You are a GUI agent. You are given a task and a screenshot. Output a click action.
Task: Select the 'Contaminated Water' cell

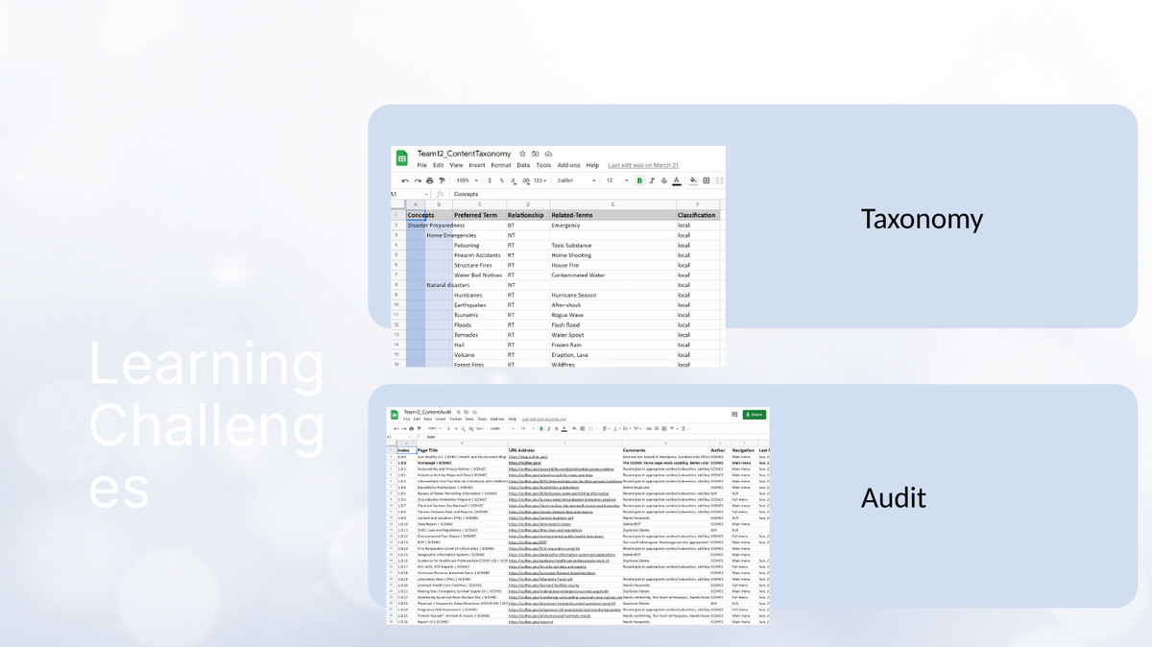click(612, 276)
